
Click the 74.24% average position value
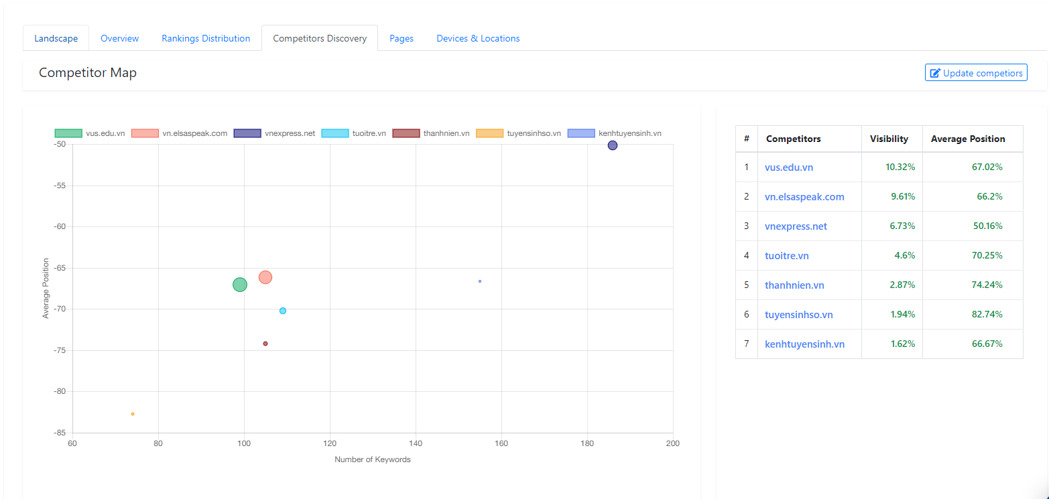pos(987,285)
